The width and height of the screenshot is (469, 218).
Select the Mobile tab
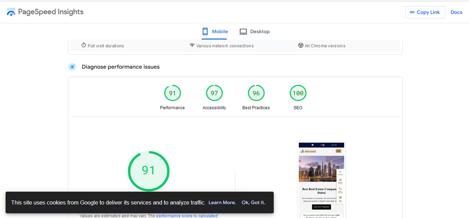tap(215, 31)
